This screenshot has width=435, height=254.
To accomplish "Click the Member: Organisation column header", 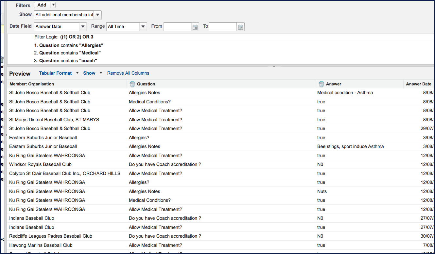I will click(32, 84).
